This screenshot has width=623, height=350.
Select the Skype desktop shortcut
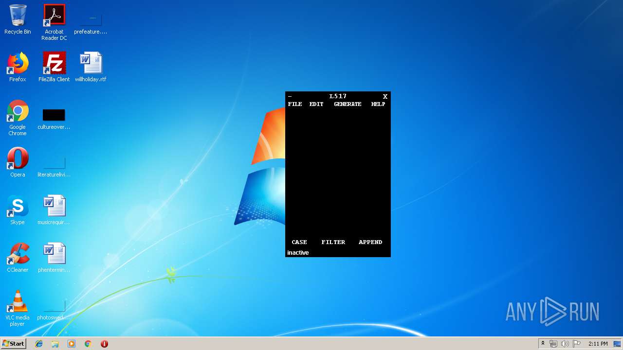[x=18, y=210]
